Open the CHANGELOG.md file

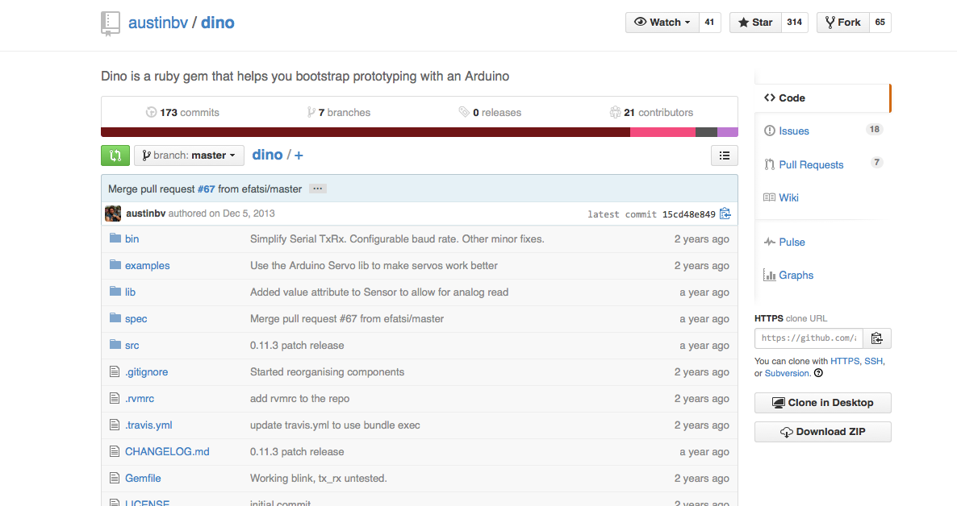167,452
